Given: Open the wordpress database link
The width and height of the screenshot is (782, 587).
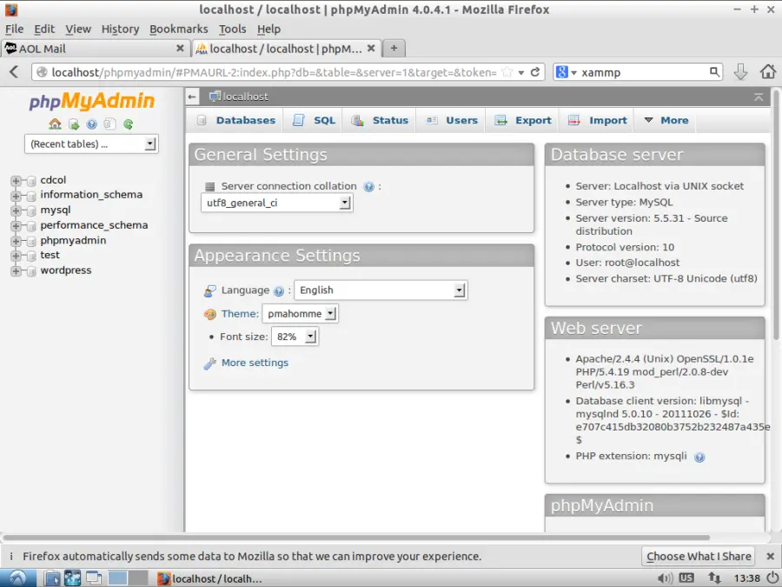Looking at the screenshot, I should point(66,270).
